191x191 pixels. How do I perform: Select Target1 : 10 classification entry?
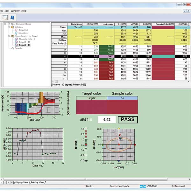pos(25,42)
